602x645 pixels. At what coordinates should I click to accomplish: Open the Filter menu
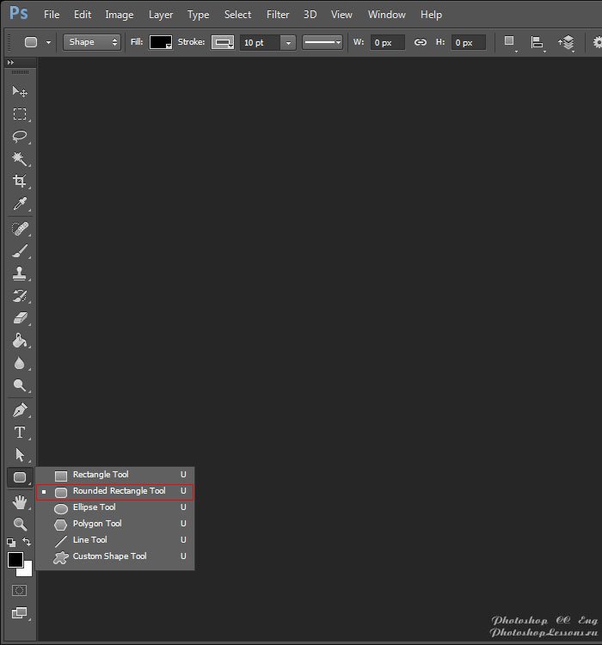click(x=278, y=15)
